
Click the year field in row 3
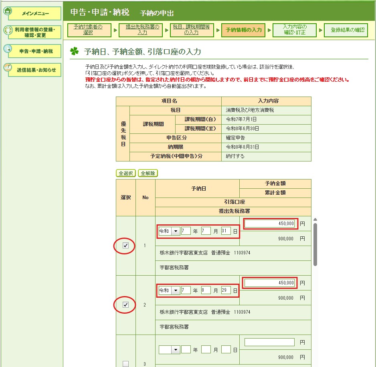pos(186,349)
